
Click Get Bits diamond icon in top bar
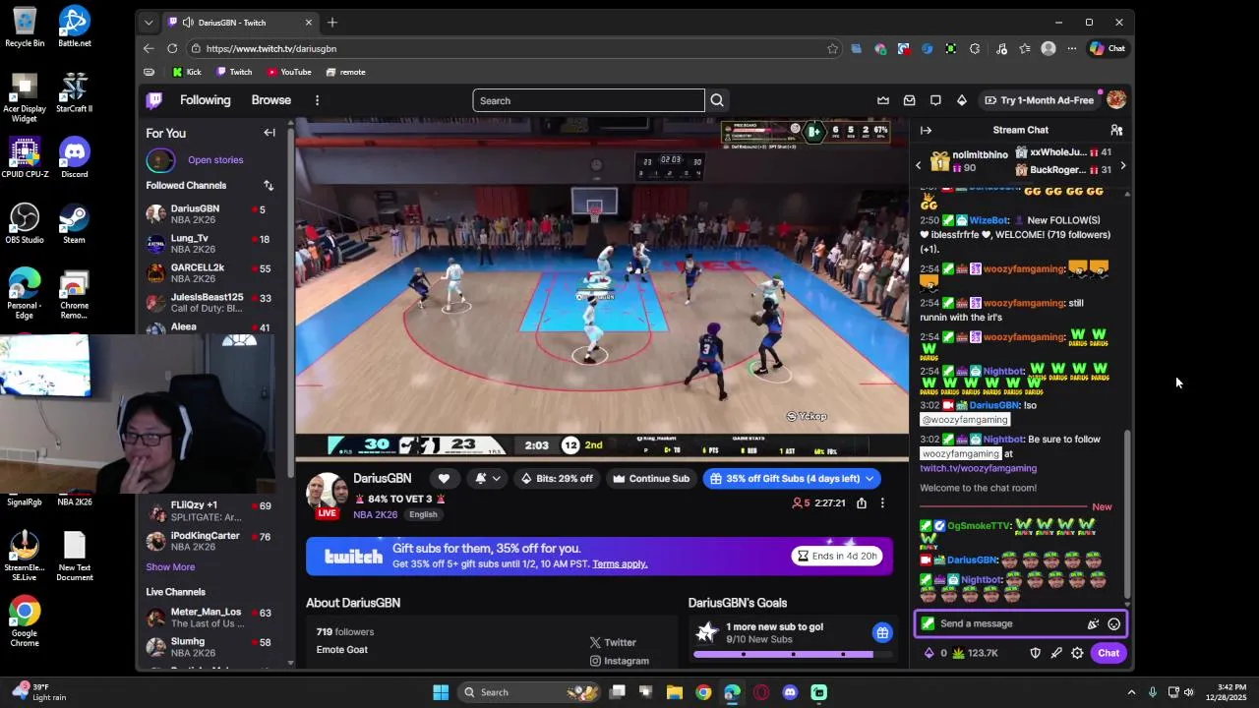click(961, 100)
